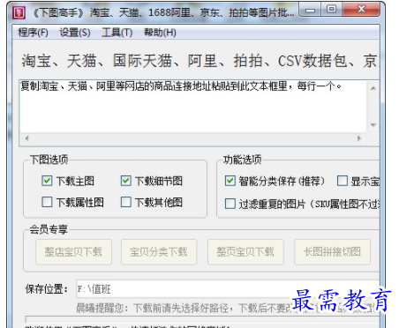
Task: Click the text box scroll down arrow
Action: [x=373, y=125]
